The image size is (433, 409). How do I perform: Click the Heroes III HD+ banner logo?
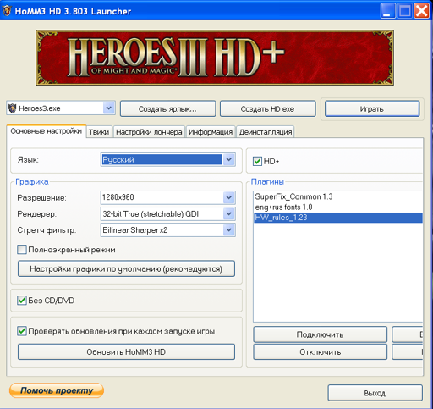tap(215, 58)
